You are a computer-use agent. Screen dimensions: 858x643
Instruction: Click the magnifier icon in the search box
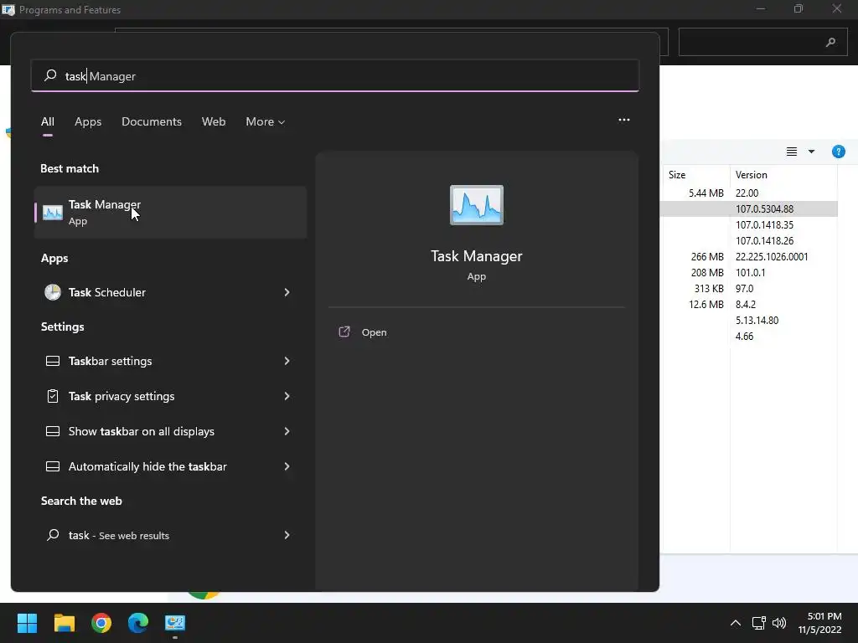pyautogui.click(x=50, y=75)
